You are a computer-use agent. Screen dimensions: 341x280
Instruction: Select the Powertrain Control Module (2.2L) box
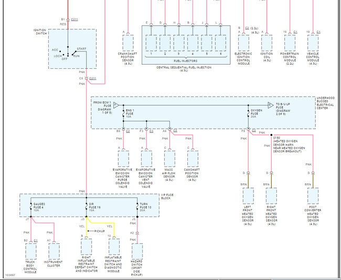[x=290, y=43]
